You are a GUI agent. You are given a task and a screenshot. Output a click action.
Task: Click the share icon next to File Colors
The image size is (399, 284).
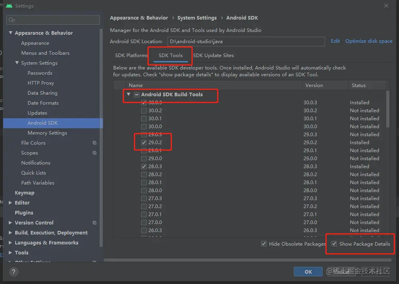pos(94,143)
